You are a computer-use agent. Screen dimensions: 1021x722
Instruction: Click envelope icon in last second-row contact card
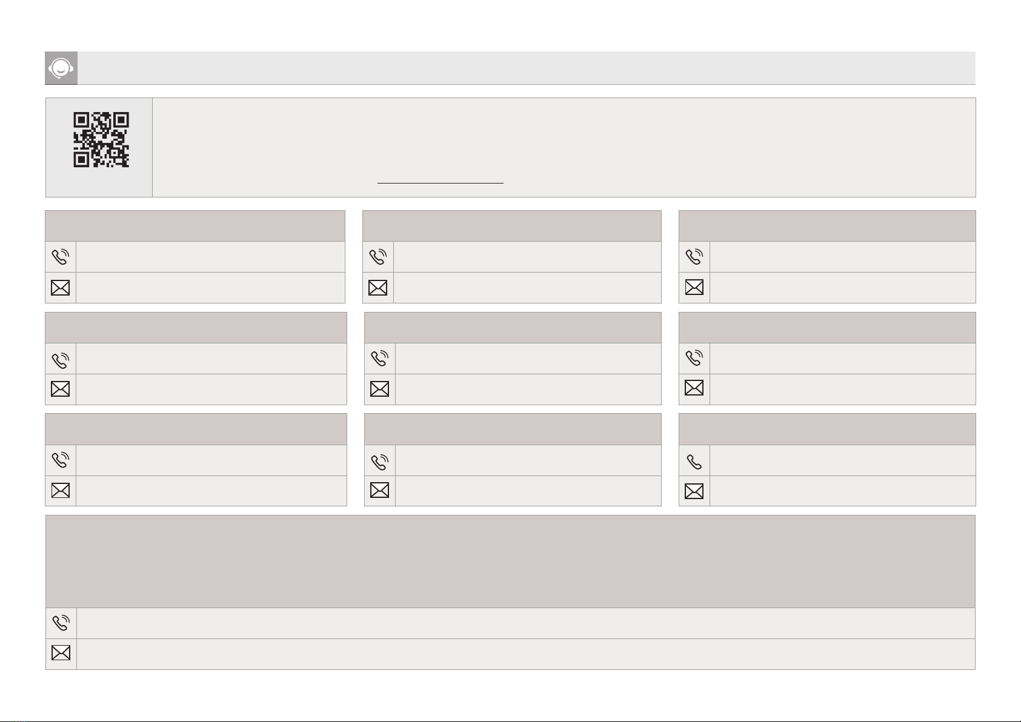tap(694, 388)
